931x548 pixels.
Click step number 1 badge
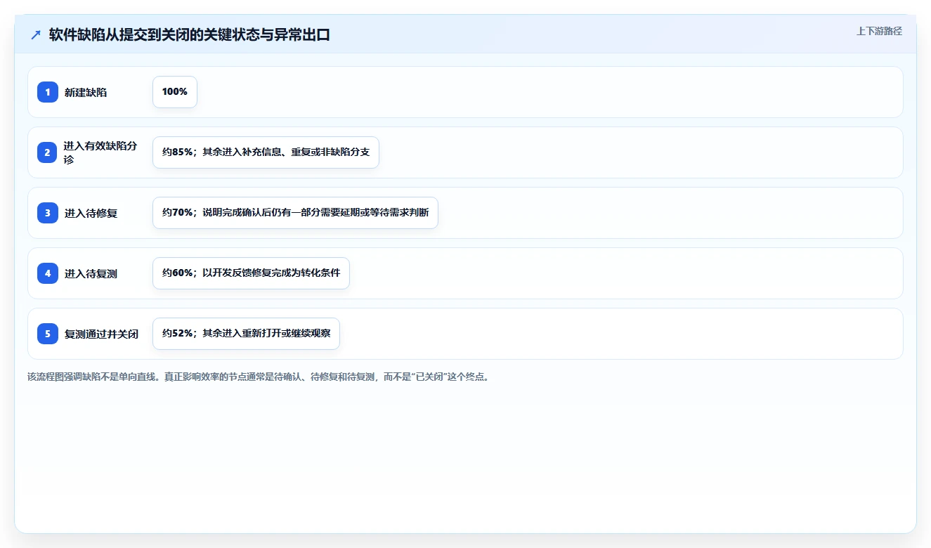coord(48,92)
